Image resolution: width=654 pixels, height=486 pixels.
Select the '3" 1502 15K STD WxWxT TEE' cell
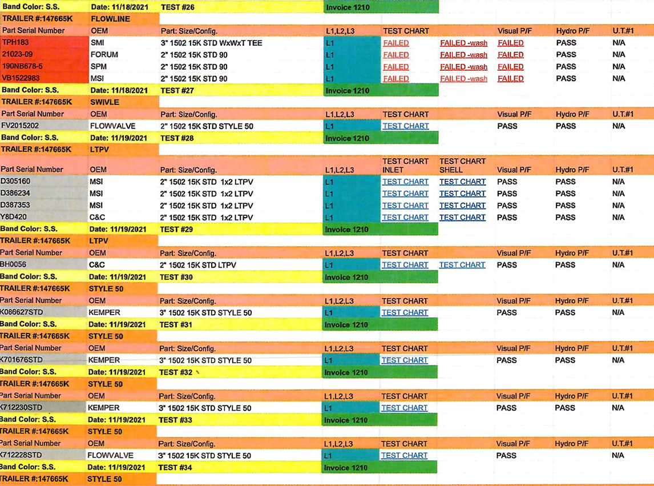211,43
